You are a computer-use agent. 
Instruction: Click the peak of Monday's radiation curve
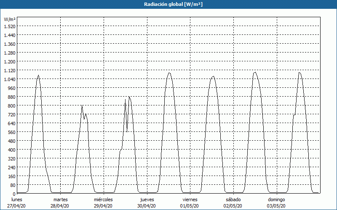pyautogui.click(x=38, y=76)
